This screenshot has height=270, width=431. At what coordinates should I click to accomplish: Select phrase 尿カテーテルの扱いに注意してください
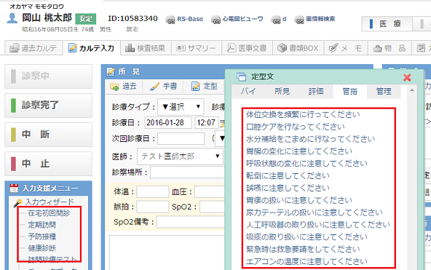(x=315, y=213)
